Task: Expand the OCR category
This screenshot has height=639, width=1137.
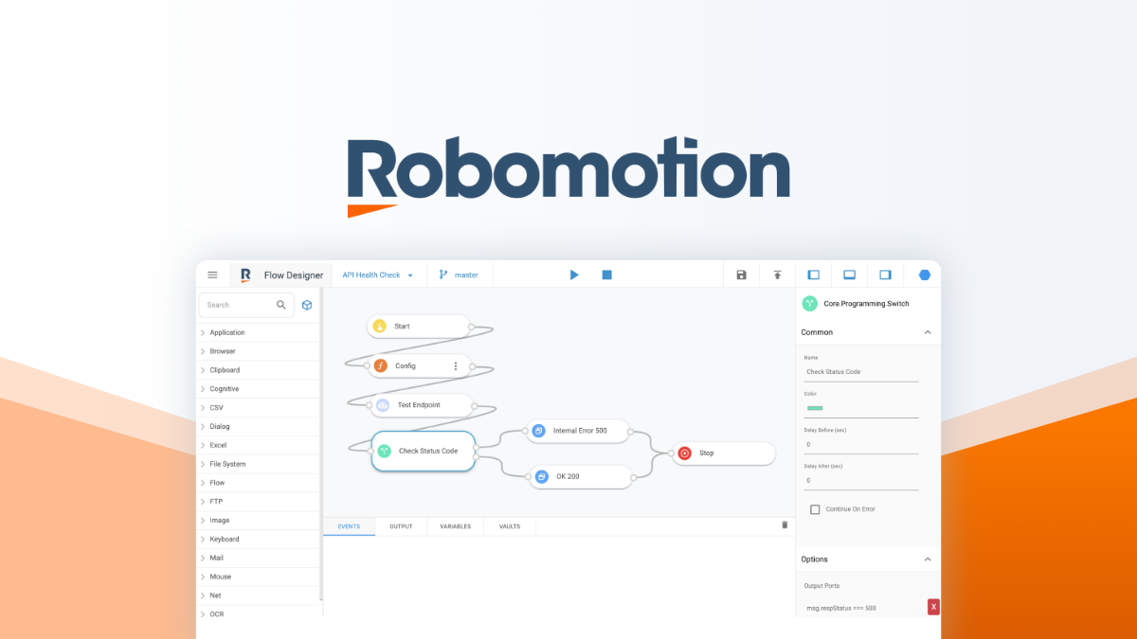Action: coord(259,614)
